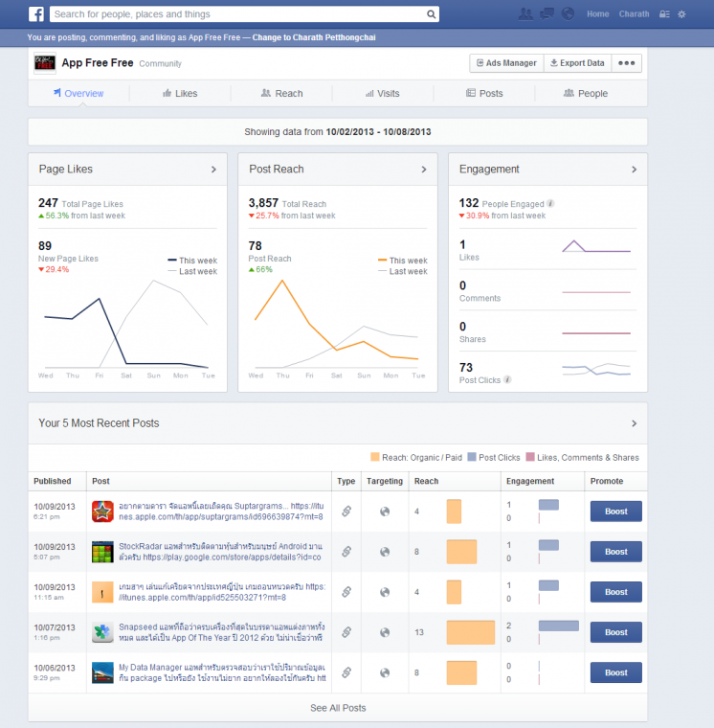Expand the Engagement panel arrow
Screen dimensions: 714x728
pos(635,170)
